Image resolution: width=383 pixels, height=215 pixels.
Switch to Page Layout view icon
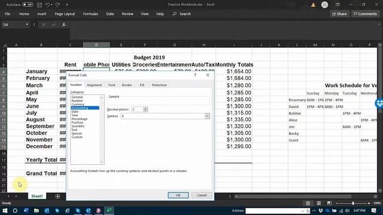(318, 203)
